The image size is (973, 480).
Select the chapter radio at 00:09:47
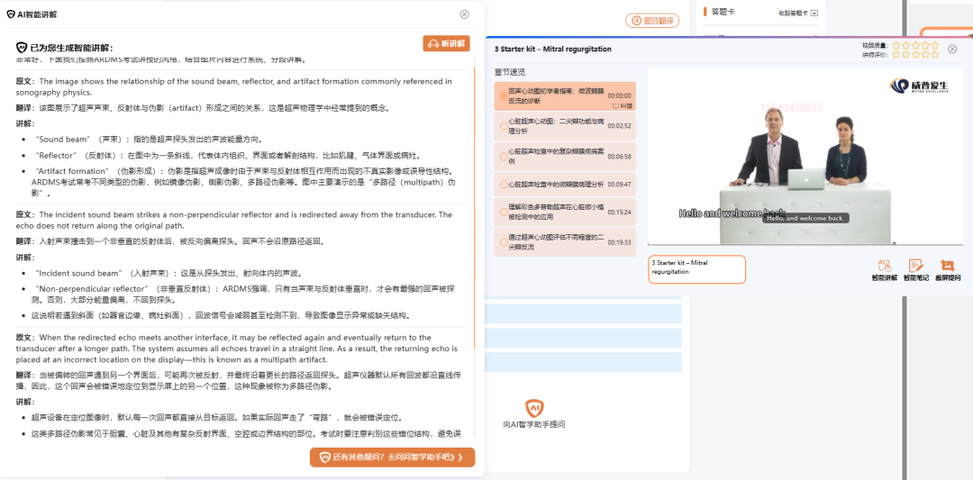pos(504,185)
